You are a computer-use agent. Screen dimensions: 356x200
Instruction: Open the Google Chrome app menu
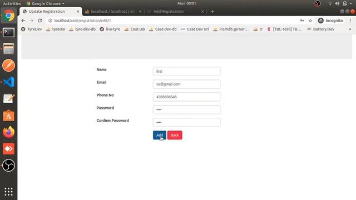(x=45, y=3)
